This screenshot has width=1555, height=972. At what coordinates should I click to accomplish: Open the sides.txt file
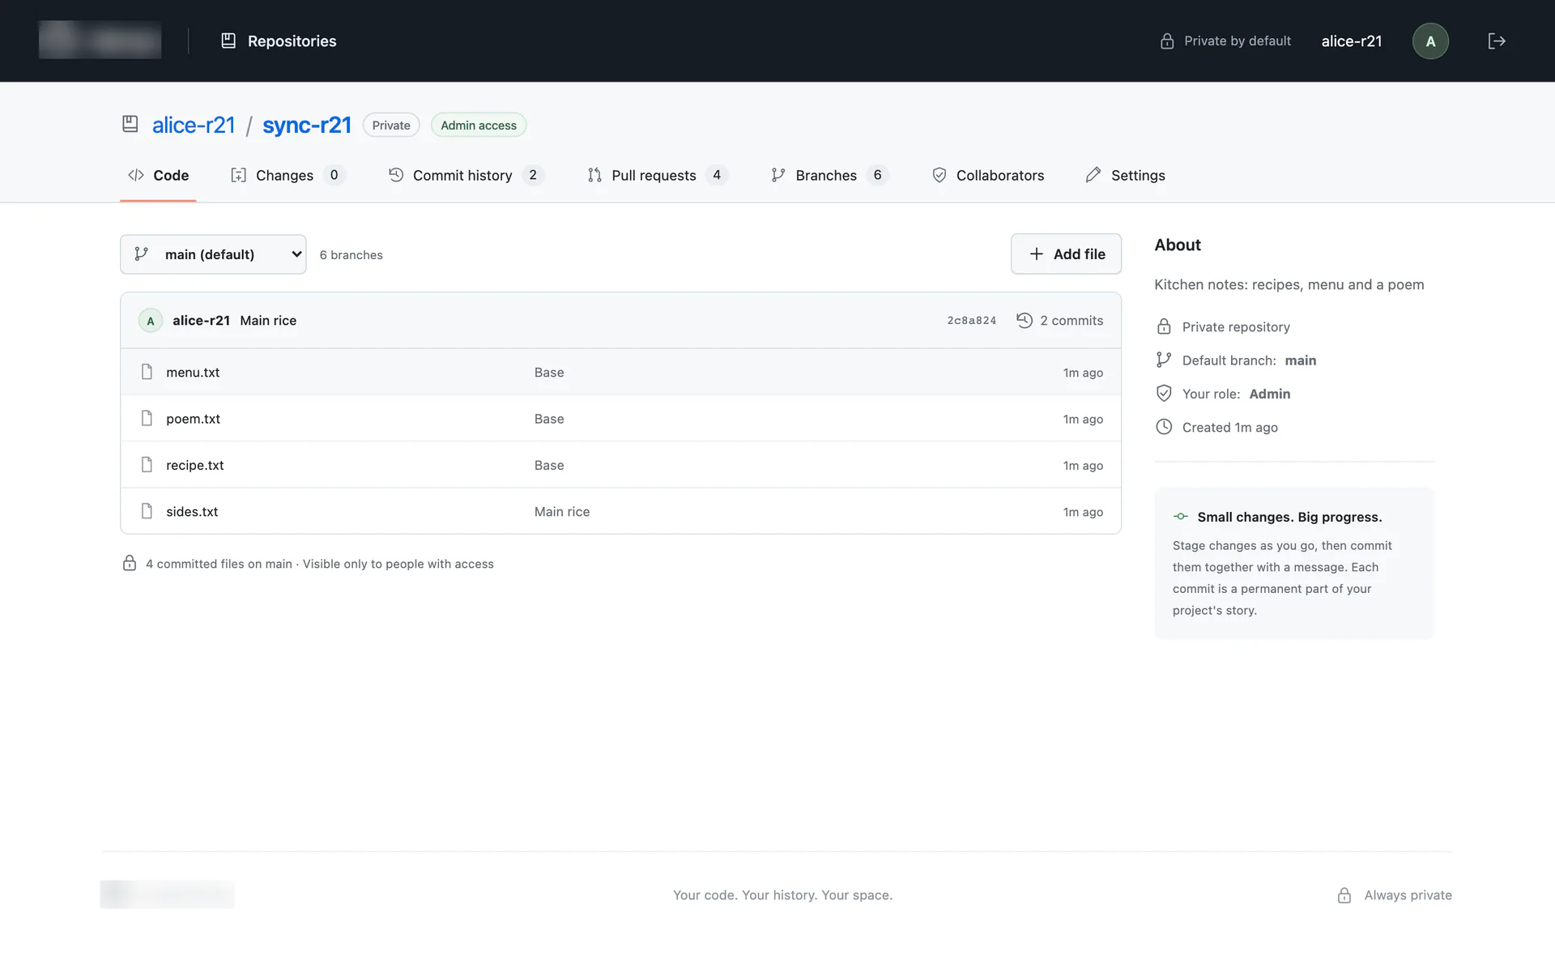pos(192,512)
